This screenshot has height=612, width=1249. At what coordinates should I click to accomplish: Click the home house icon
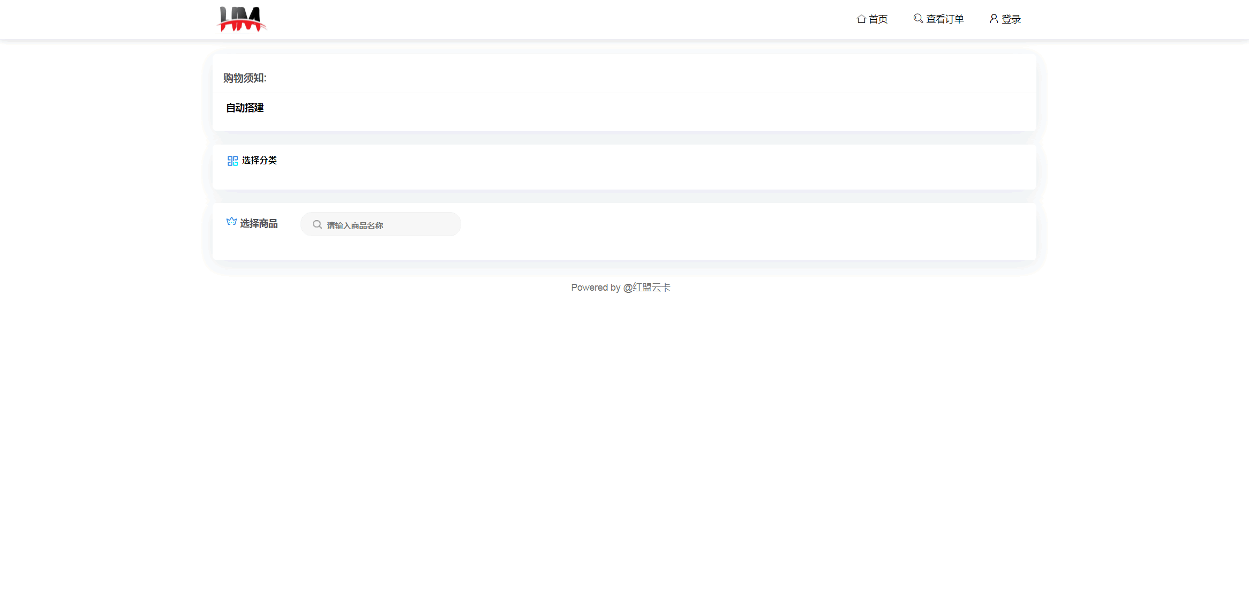point(861,19)
